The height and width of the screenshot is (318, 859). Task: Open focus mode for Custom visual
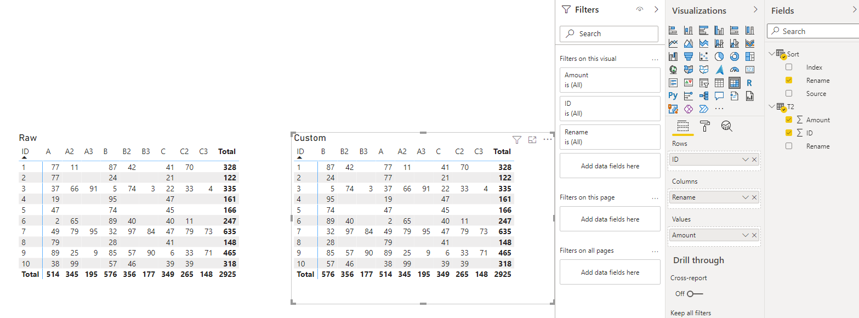(x=532, y=140)
